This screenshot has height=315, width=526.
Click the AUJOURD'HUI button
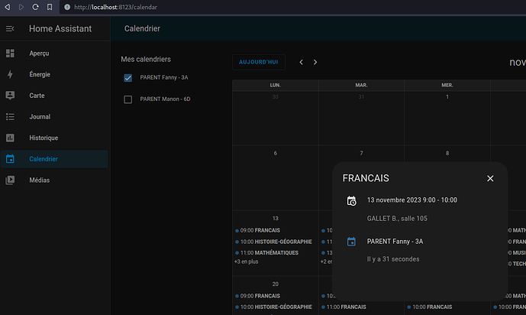[259, 62]
